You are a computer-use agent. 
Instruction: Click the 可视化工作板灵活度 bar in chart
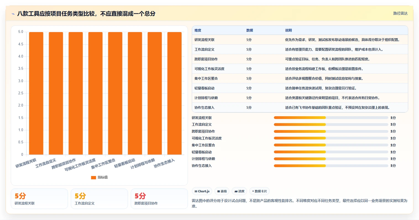[95, 93]
